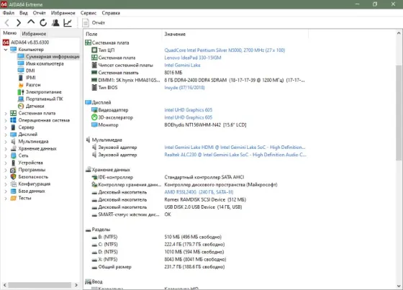Click the Видеоадаптер row icon

[x=94, y=110]
